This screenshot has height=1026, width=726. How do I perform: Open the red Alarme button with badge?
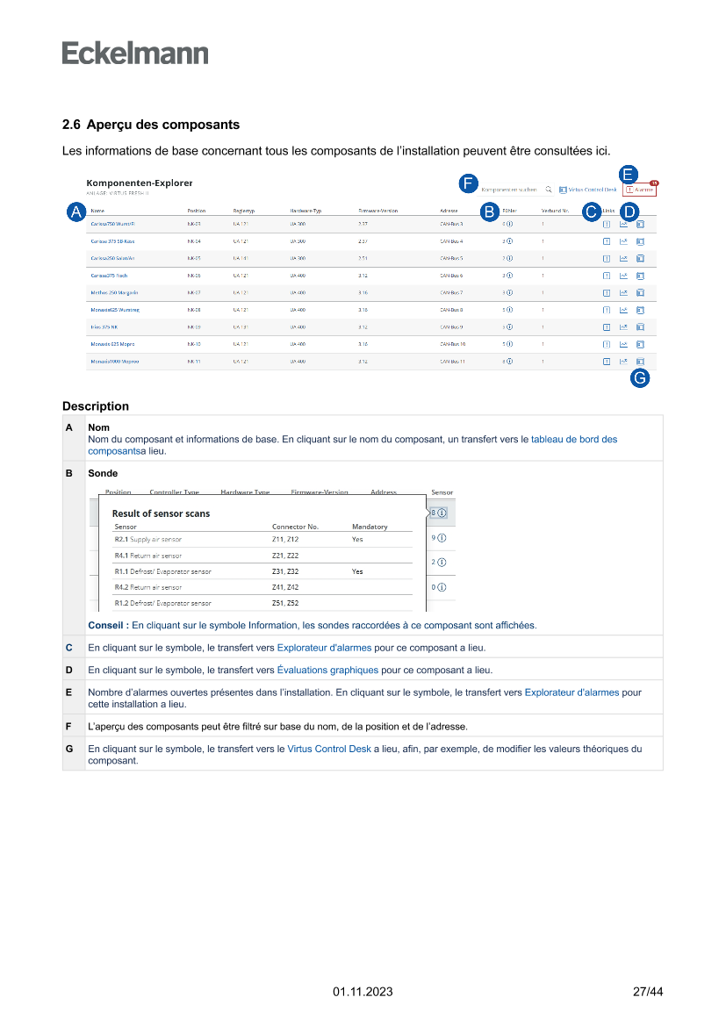tap(639, 190)
